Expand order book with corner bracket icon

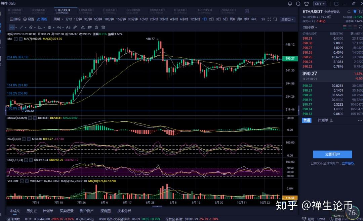coord(360,27)
